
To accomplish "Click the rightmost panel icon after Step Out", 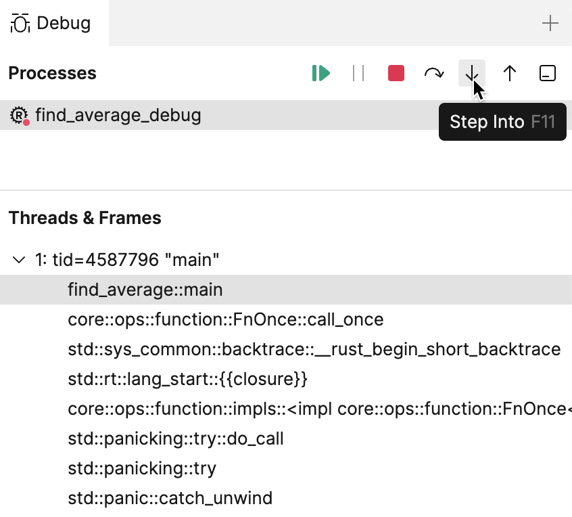I will [548, 73].
